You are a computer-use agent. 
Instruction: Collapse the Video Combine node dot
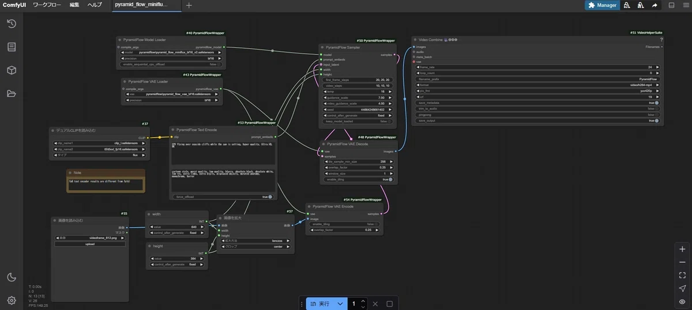415,40
